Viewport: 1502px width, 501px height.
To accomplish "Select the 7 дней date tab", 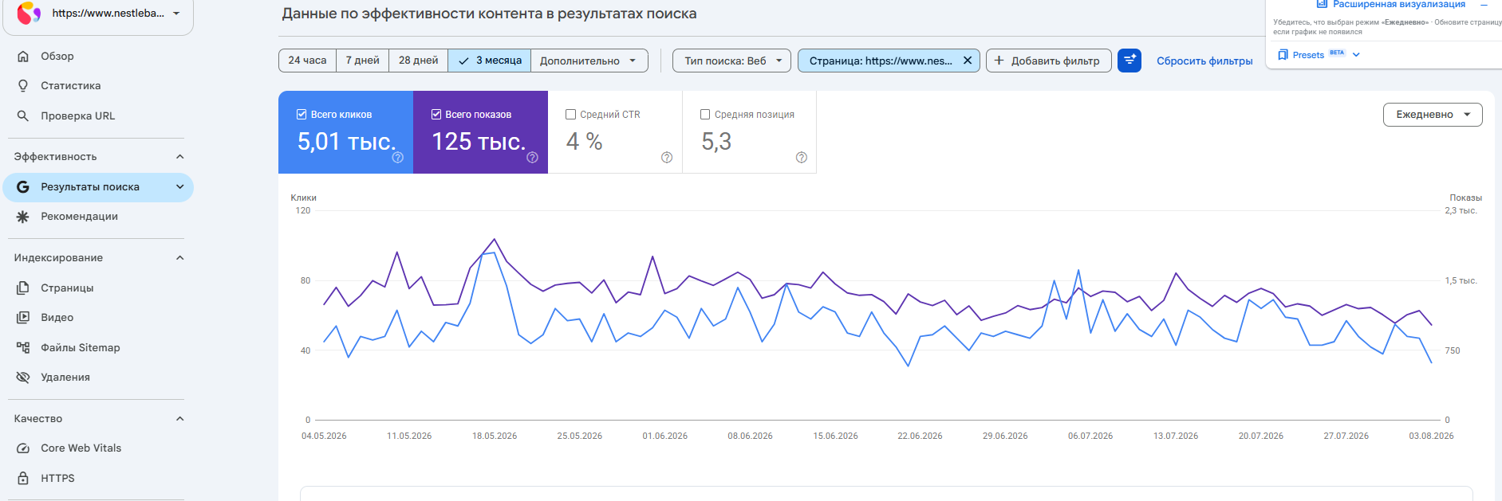I will [363, 61].
